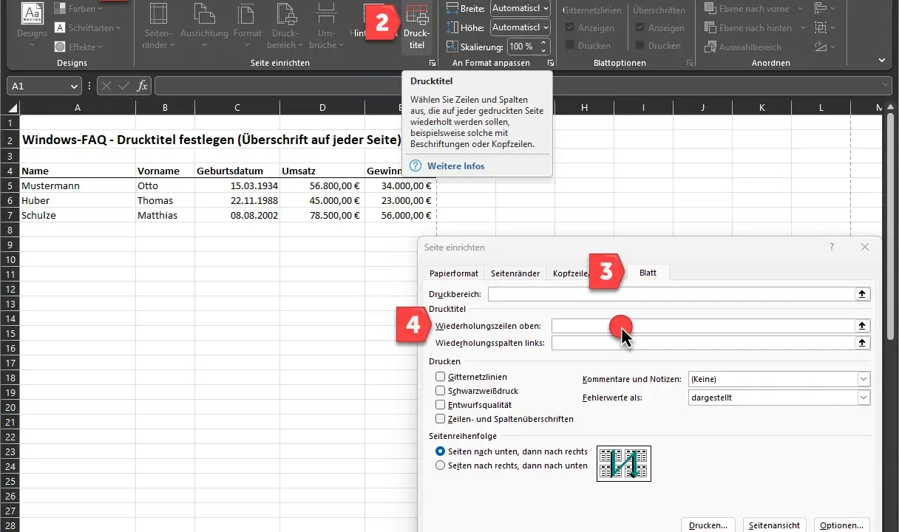Toggle Gitternetzlinien Anzeigen checkbox in ribbon

click(x=570, y=28)
